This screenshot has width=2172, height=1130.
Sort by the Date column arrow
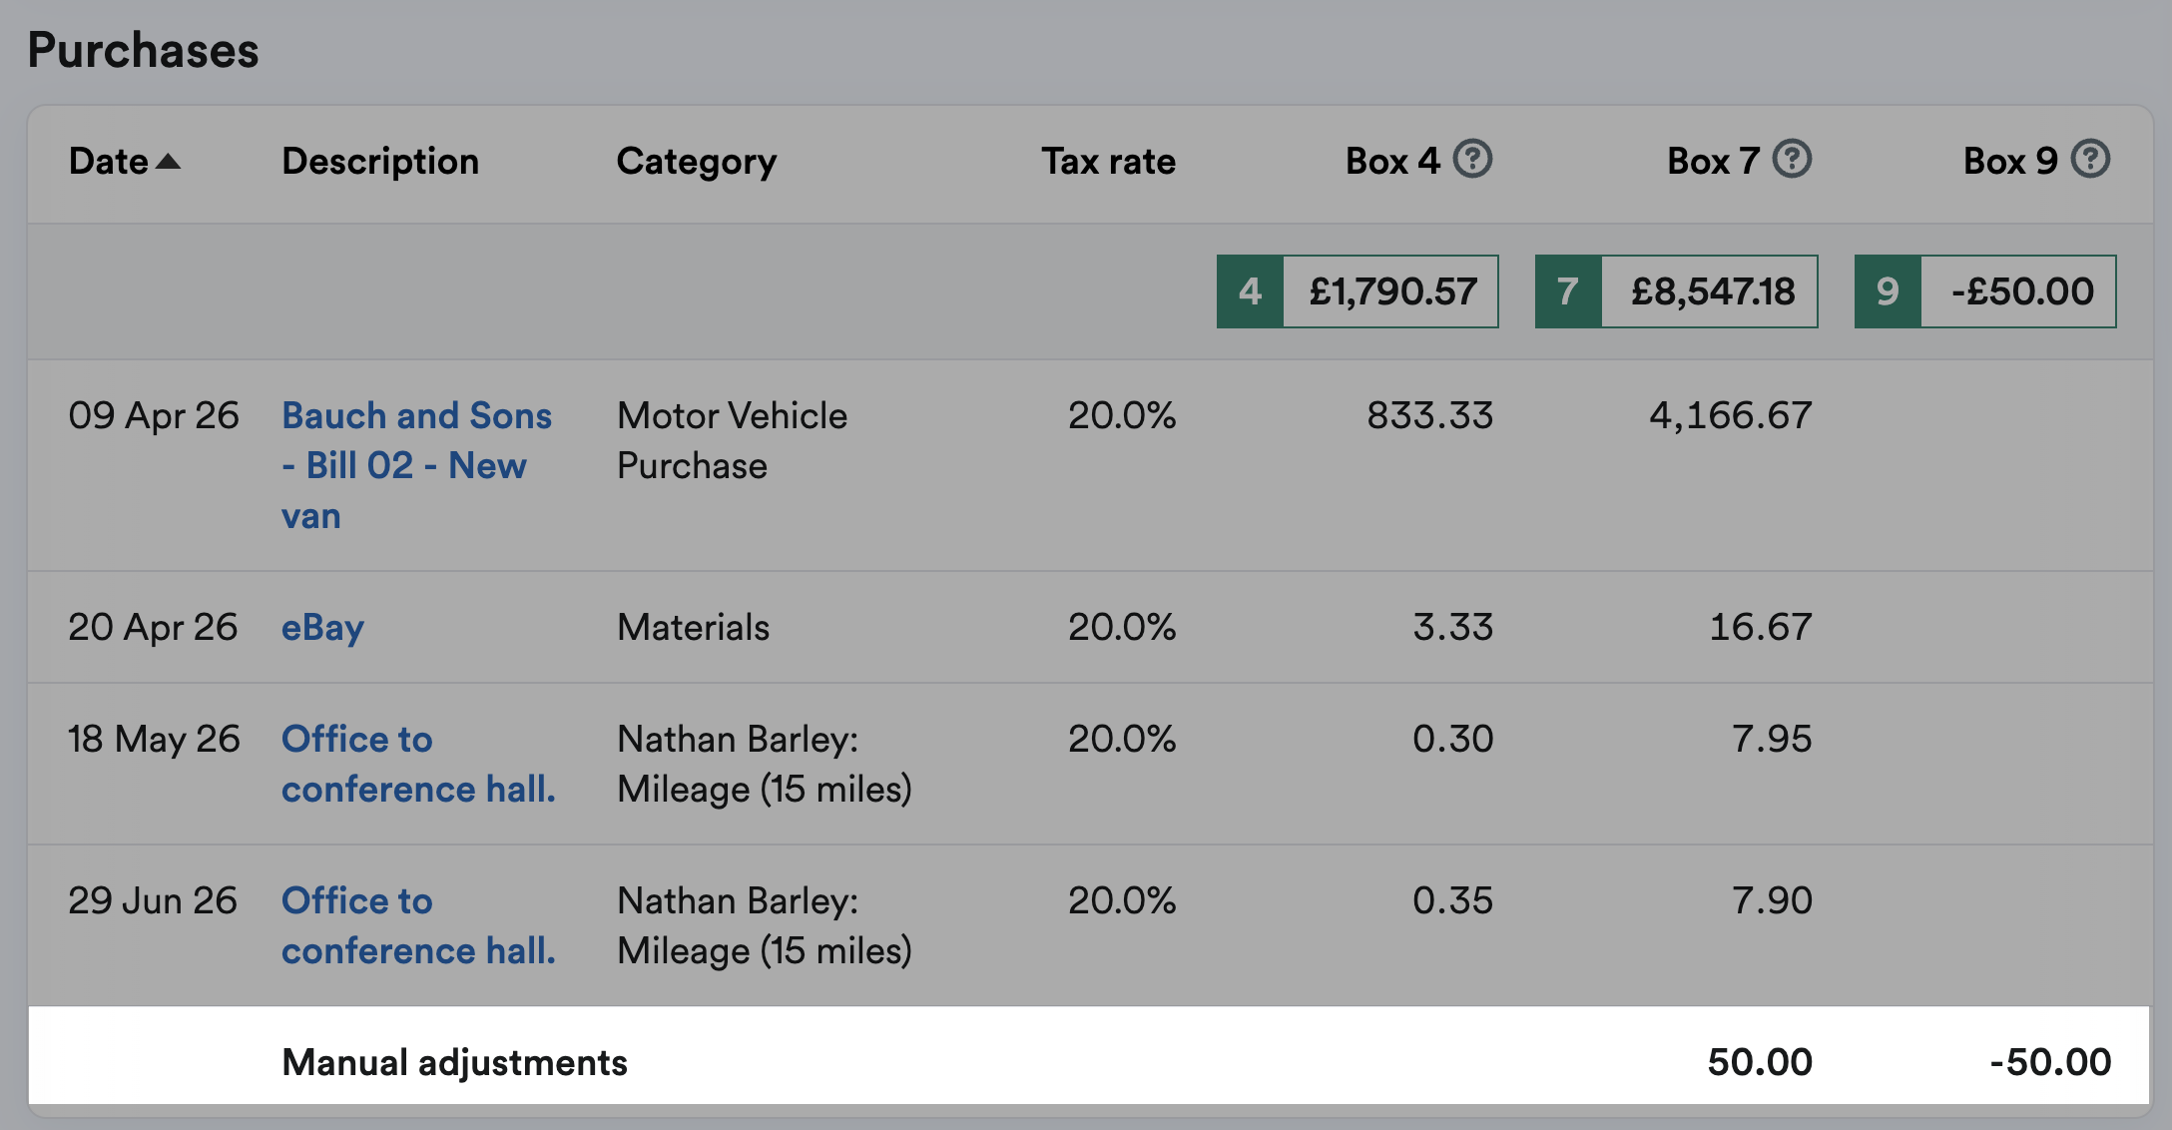pyautogui.click(x=169, y=162)
